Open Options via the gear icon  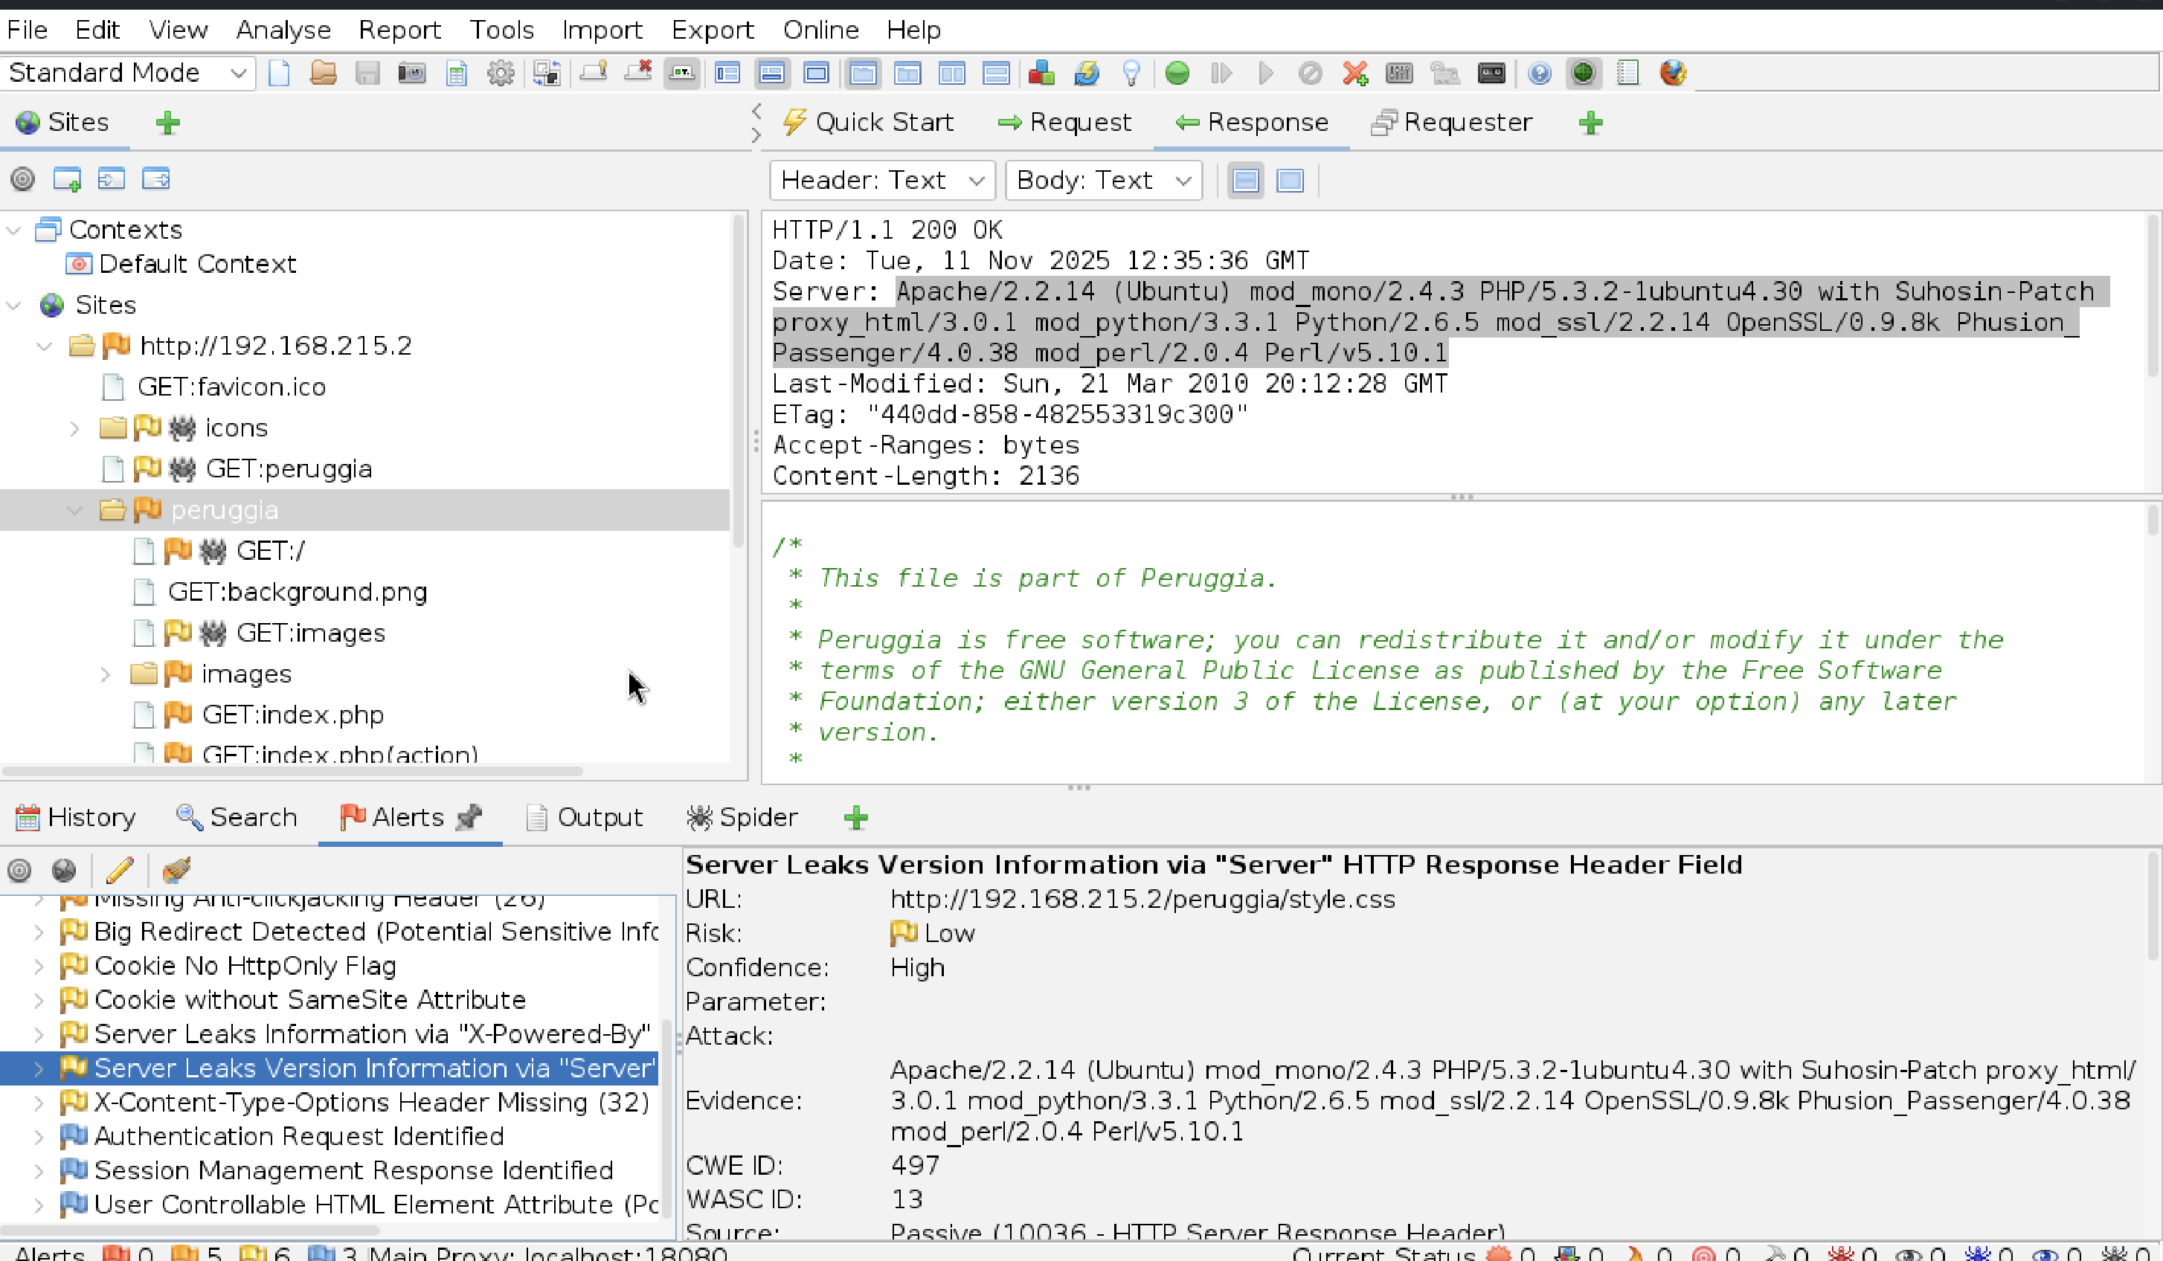(501, 73)
